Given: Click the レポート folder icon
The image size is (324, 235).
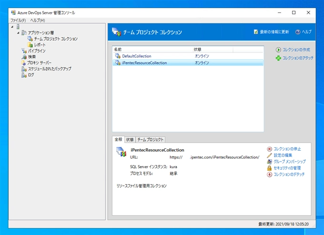Looking at the screenshot, I should [x=30, y=45].
